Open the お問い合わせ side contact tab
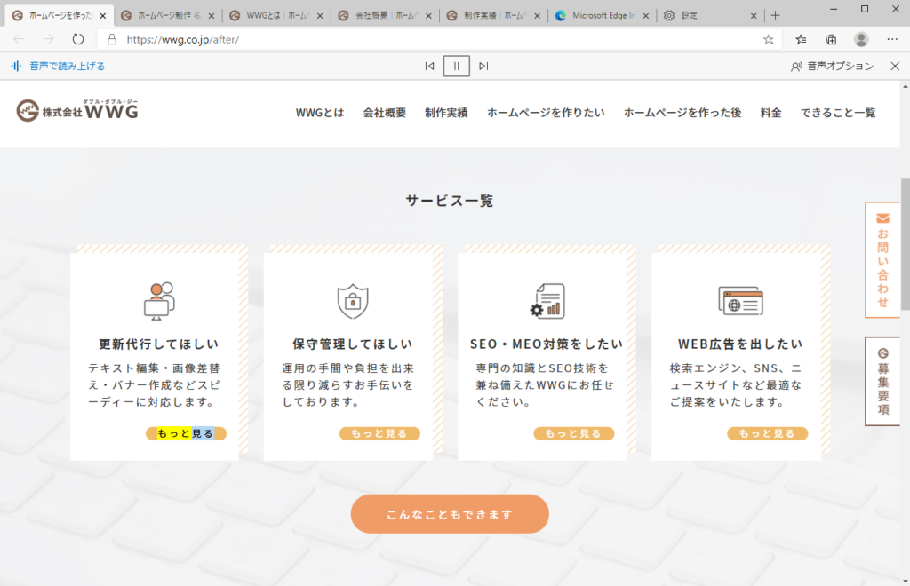 (882, 259)
